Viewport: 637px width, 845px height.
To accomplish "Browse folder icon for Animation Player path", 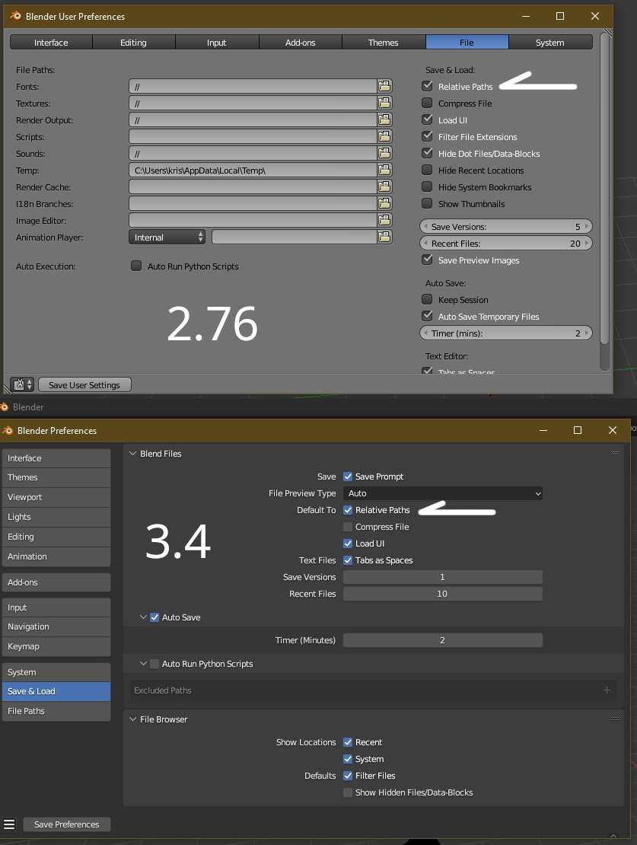I will point(384,237).
